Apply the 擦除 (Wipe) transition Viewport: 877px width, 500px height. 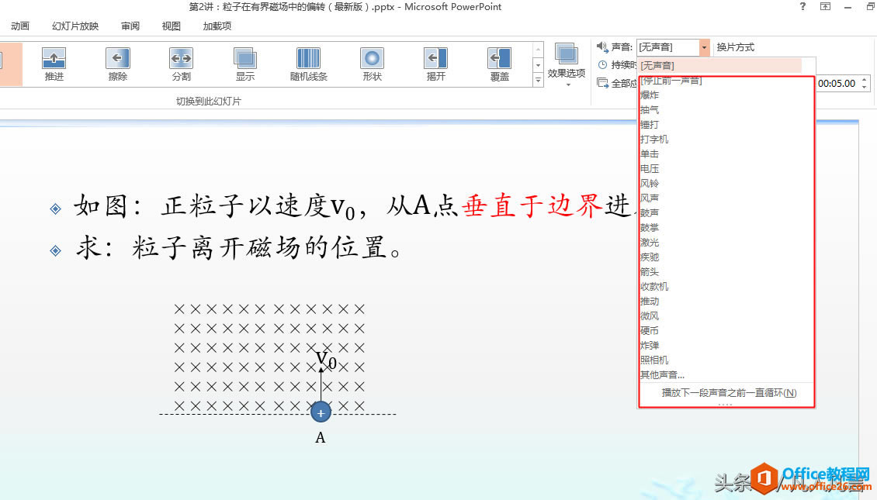(x=117, y=64)
